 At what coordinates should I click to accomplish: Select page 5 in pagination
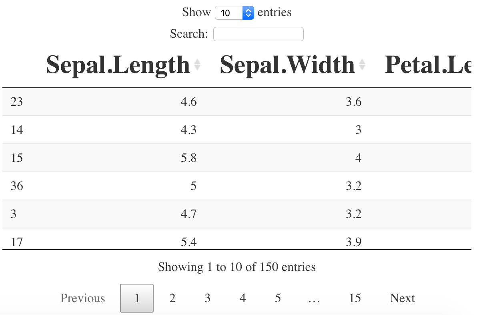(278, 298)
